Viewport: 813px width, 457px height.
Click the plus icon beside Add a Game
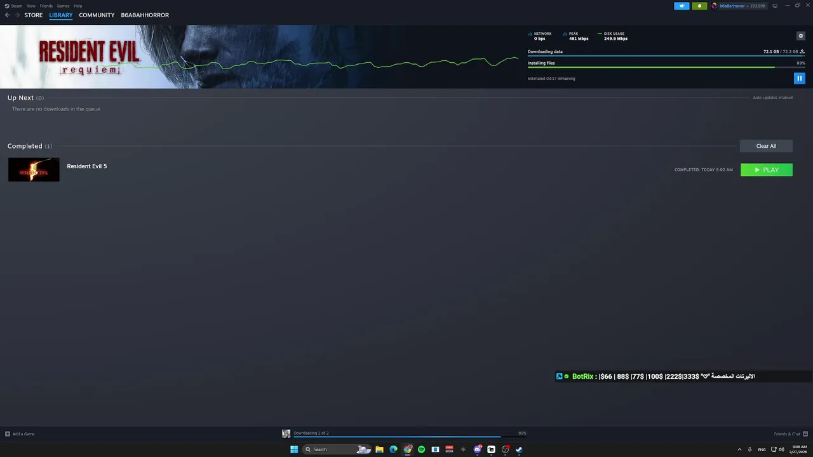point(8,434)
